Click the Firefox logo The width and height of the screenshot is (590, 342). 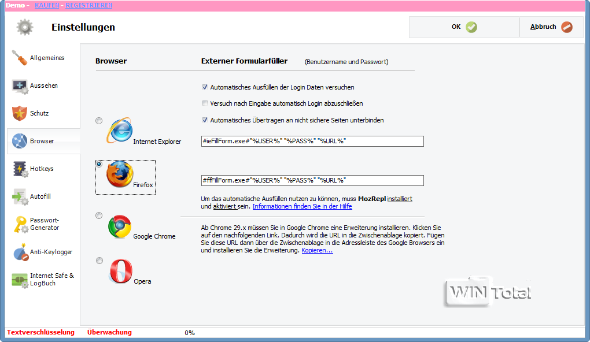click(x=120, y=174)
